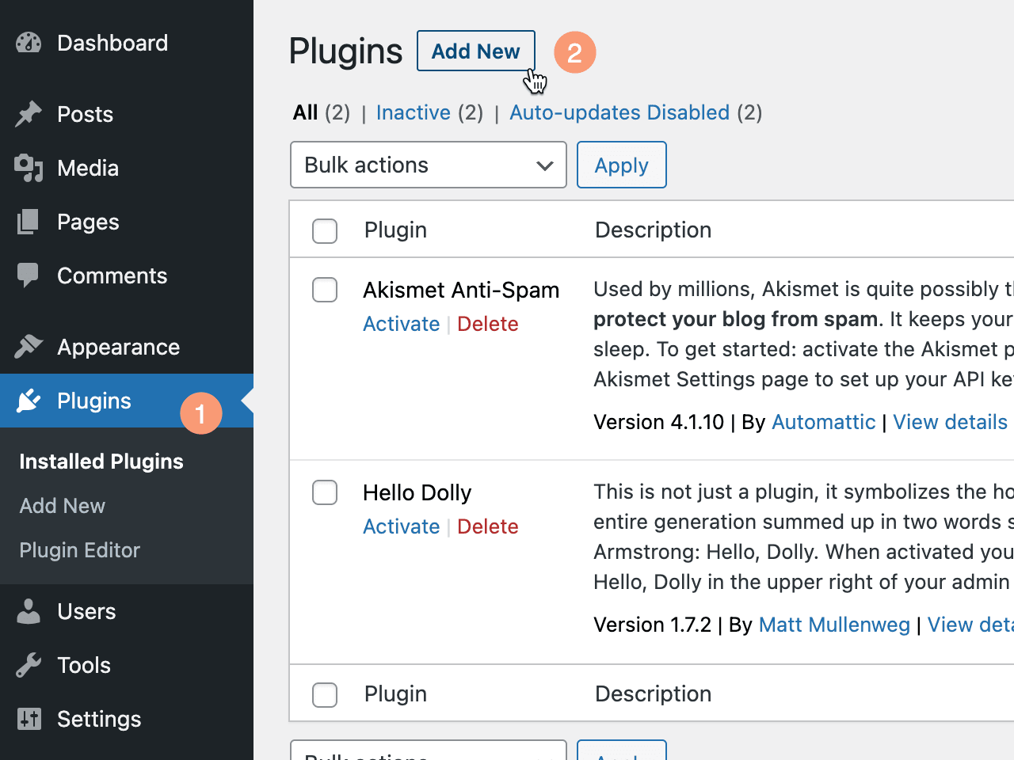Open the Media menu
This screenshot has height=760, width=1014.
click(x=88, y=168)
